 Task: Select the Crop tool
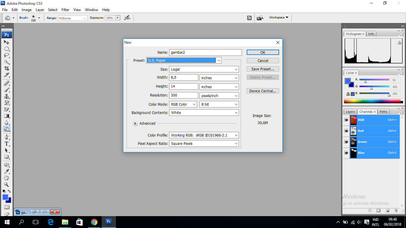pyautogui.click(x=6, y=68)
